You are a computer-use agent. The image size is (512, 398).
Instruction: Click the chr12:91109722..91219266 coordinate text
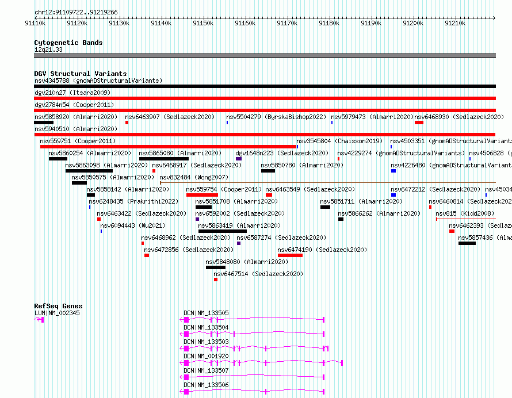[x=76, y=13]
